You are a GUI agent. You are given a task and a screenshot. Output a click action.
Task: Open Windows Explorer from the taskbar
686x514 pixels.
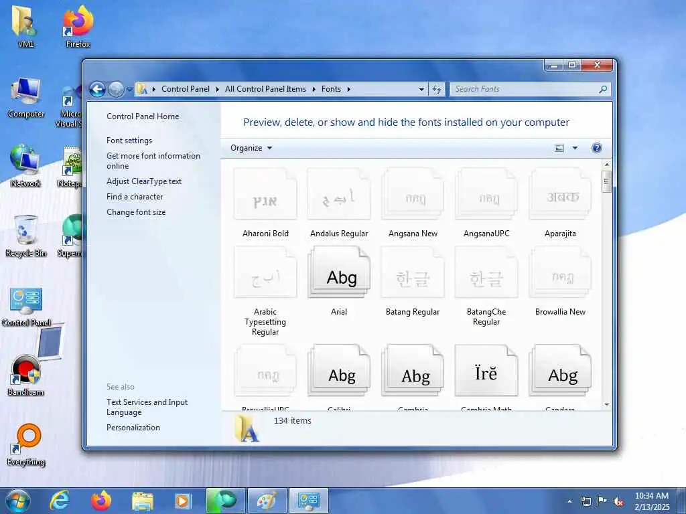143,502
